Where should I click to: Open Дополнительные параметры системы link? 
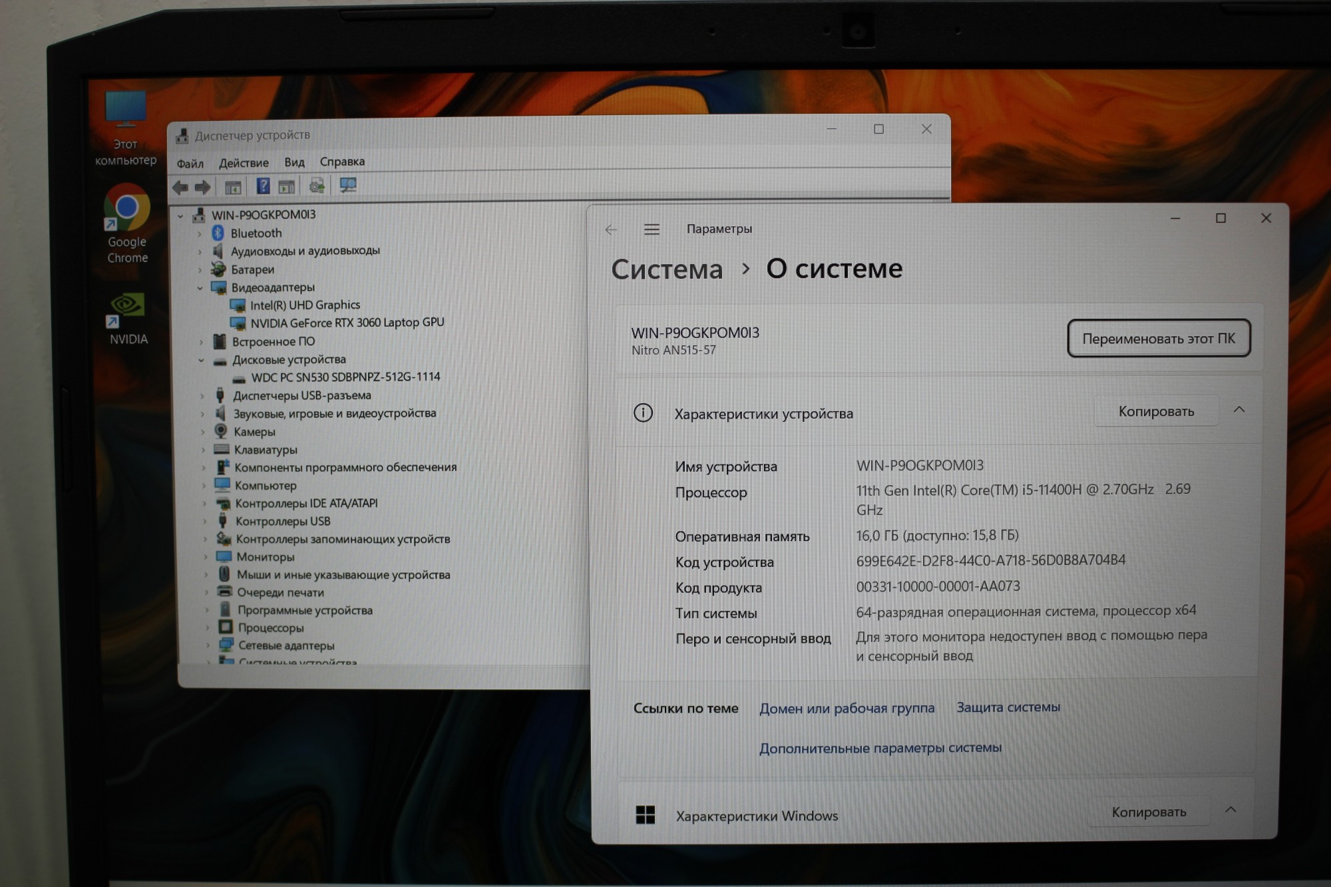(880, 748)
